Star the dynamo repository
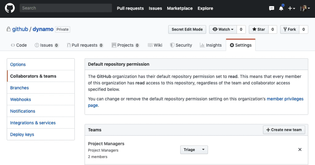This screenshot has height=165, width=315. [x=259, y=29]
